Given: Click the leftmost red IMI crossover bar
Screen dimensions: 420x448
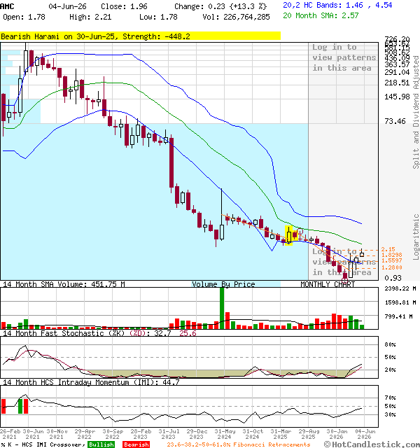Looking at the screenshot, I should [3, 406].
